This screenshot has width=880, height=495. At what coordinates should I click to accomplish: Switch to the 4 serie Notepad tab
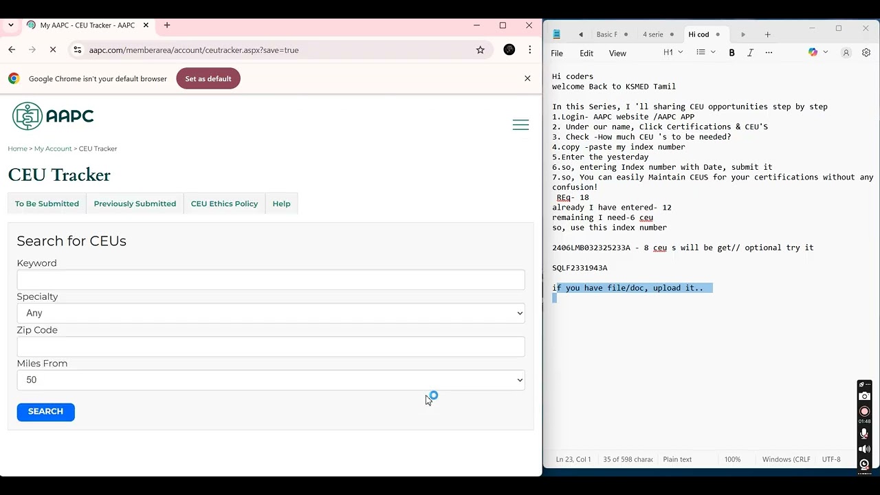[653, 34]
